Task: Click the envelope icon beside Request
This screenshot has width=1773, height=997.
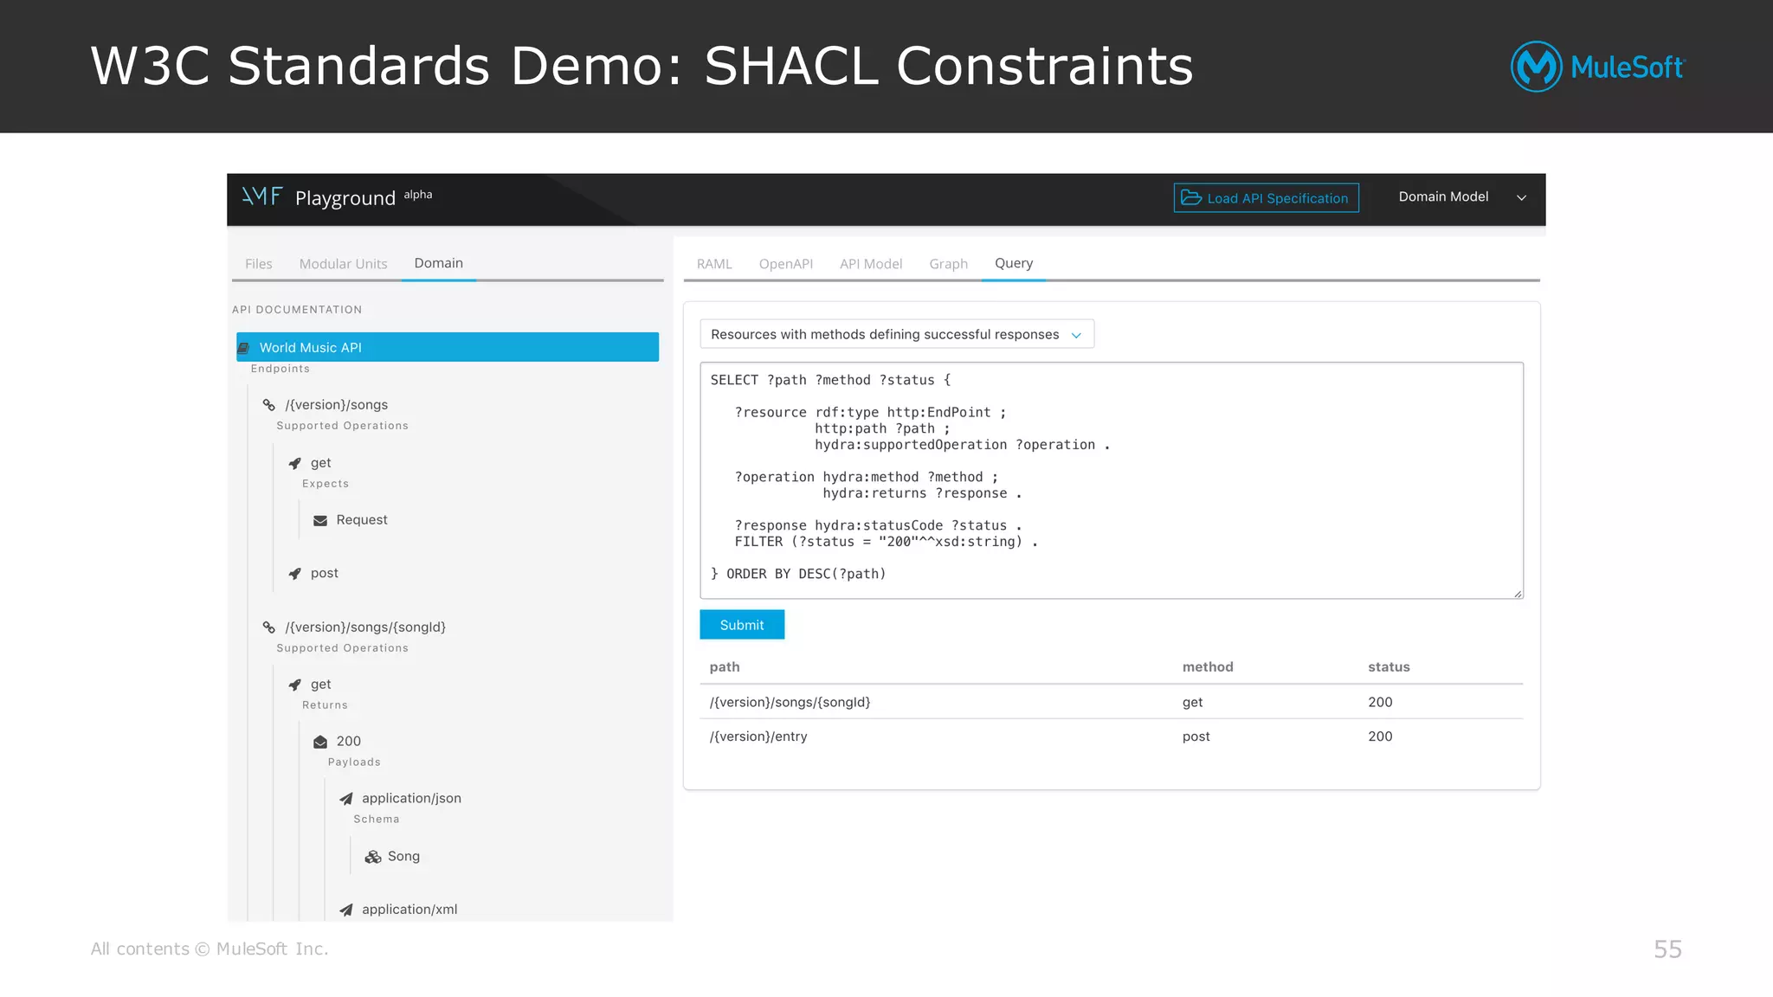Action: [x=320, y=520]
